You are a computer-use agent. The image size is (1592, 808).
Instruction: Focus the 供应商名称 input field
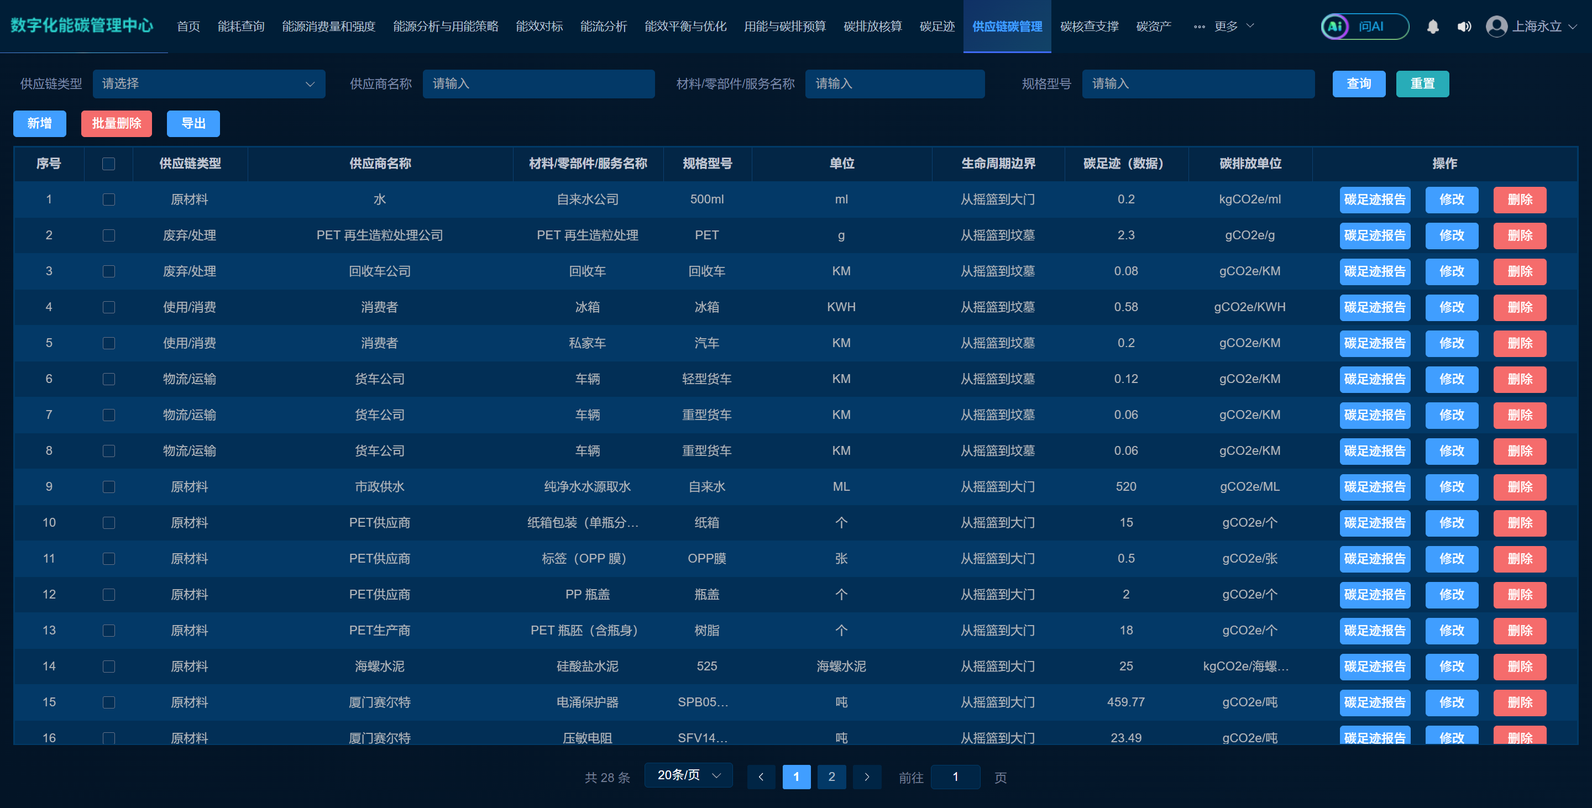pyautogui.click(x=539, y=84)
